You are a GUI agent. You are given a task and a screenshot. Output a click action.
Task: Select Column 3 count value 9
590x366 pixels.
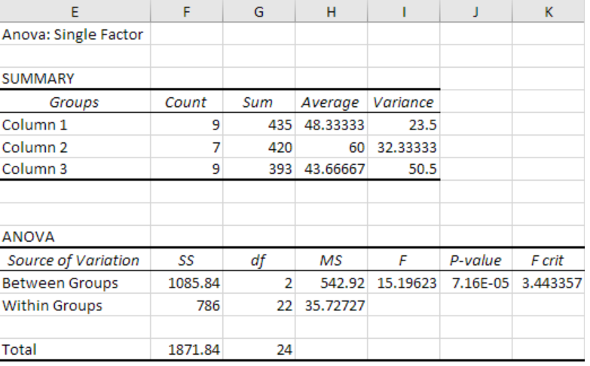point(187,169)
